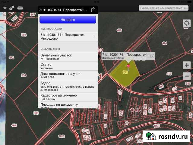Screen dimensions: 193x145
Task: Open settings via the gears icon
Action: coord(12,8)
